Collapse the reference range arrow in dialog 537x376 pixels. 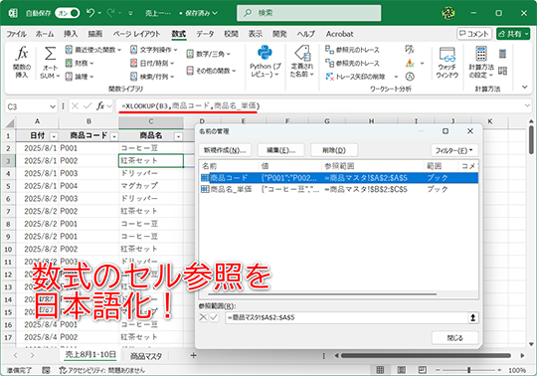tap(472, 317)
